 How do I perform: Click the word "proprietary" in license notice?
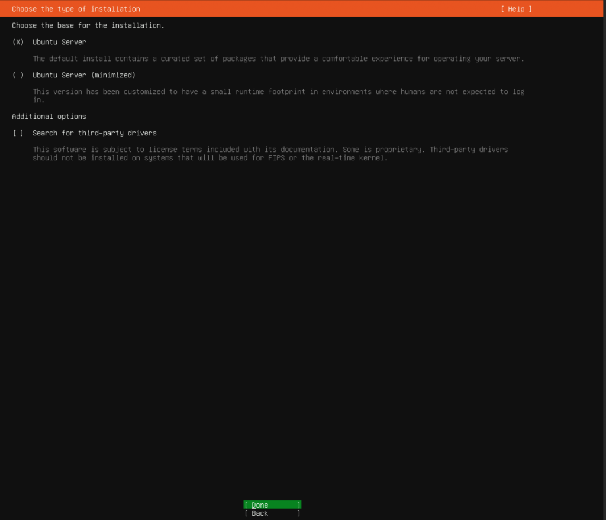pos(399,150)
